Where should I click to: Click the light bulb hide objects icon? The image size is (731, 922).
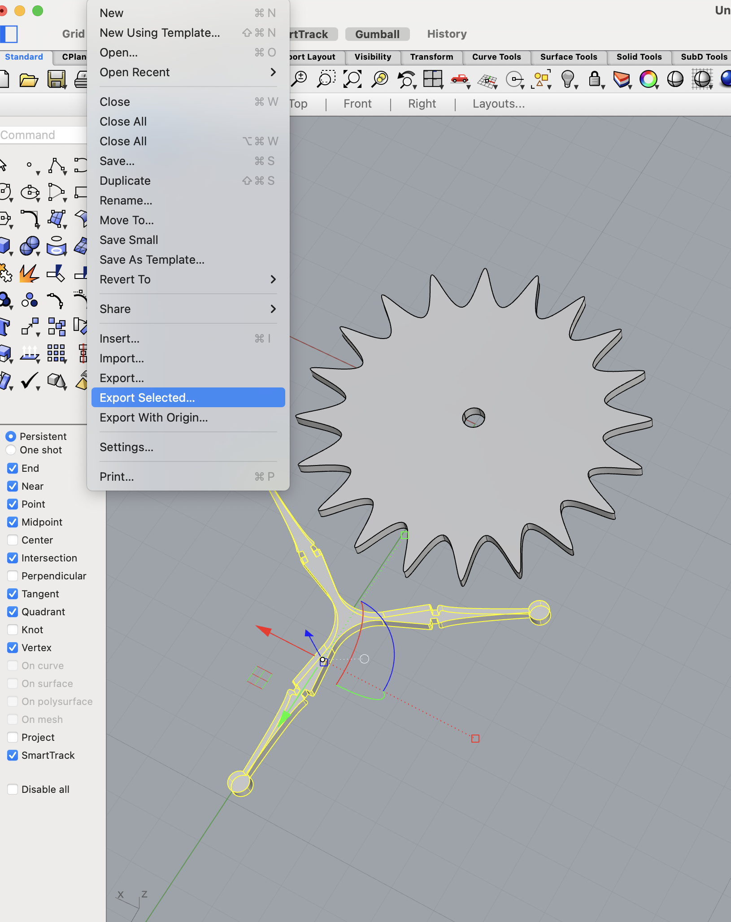pos(568,79)
